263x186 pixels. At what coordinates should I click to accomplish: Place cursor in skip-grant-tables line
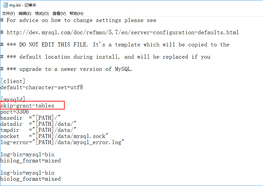pos(27,106)
